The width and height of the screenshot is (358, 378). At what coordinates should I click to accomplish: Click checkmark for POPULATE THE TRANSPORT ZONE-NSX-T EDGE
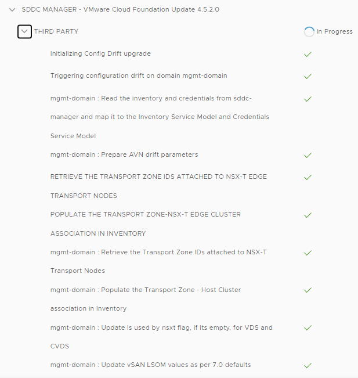pos(308,215)
